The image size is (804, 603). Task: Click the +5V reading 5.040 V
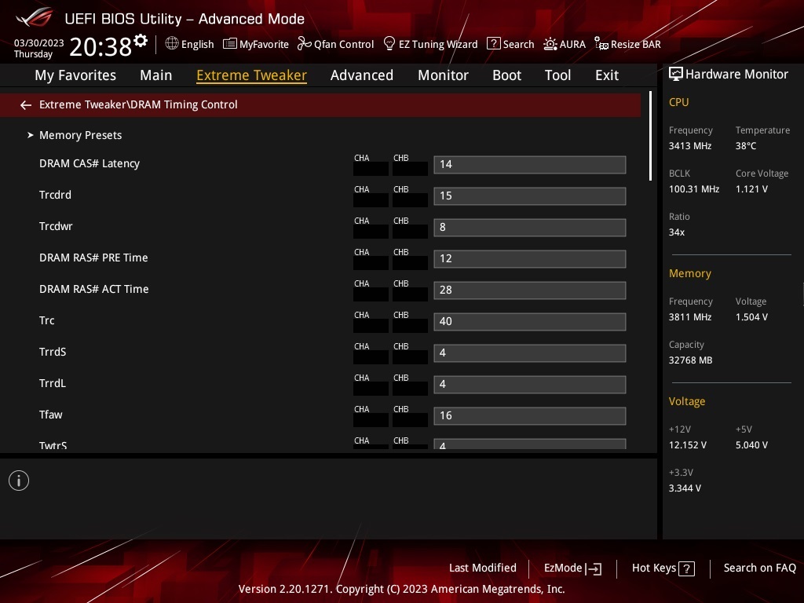pos(751,444)
